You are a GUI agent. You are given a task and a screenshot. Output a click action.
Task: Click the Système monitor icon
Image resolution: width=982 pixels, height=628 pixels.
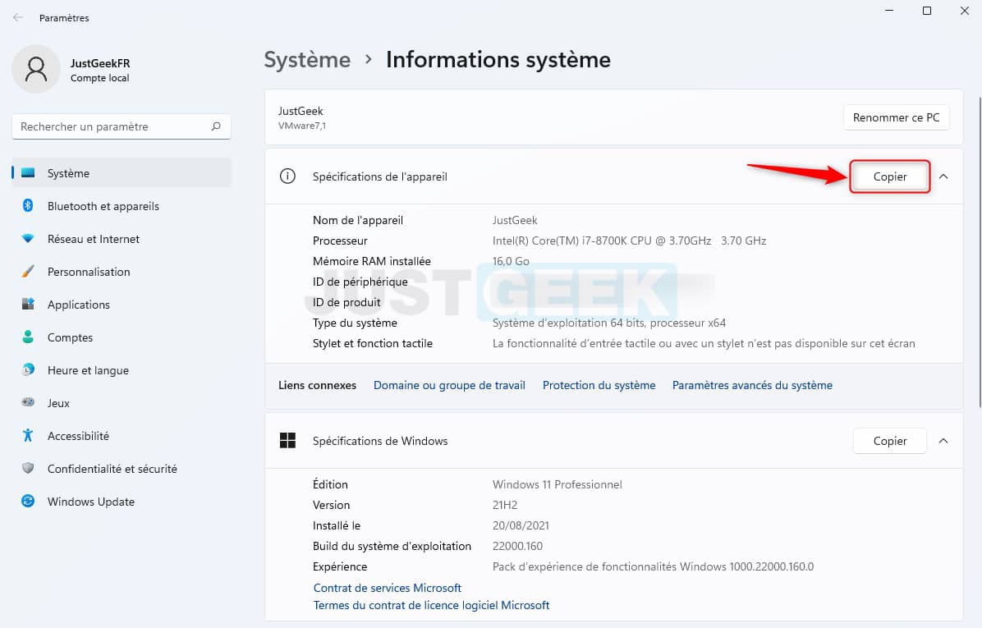pos(28,173)
